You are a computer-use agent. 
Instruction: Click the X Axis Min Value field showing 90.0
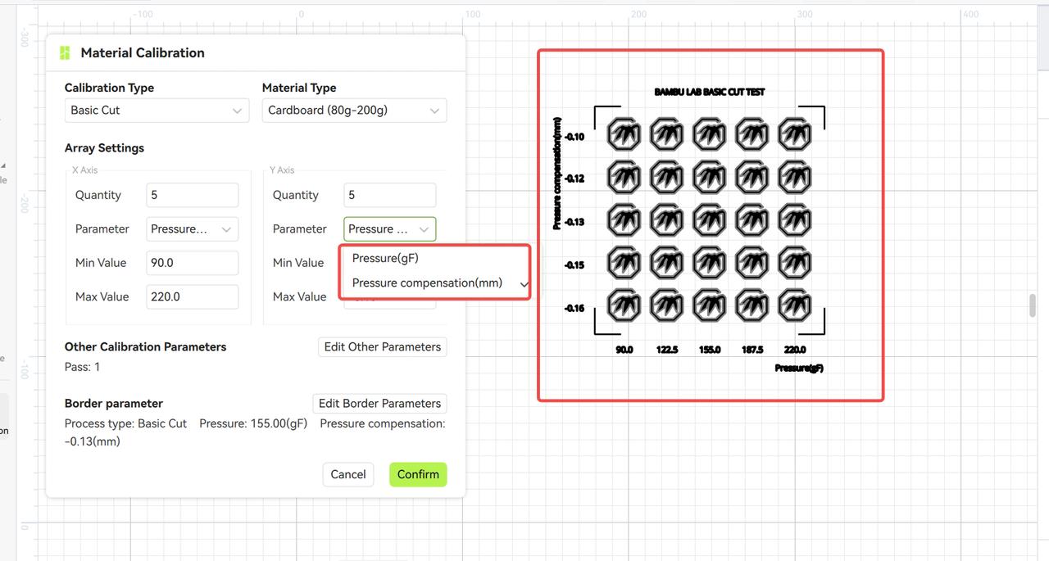(192, 263)
